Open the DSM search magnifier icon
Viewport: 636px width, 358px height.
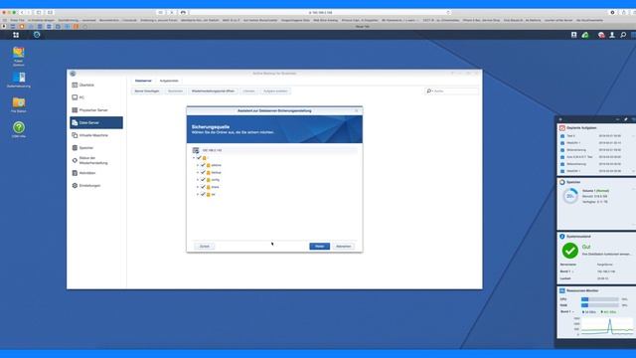[x=623, y=36]
